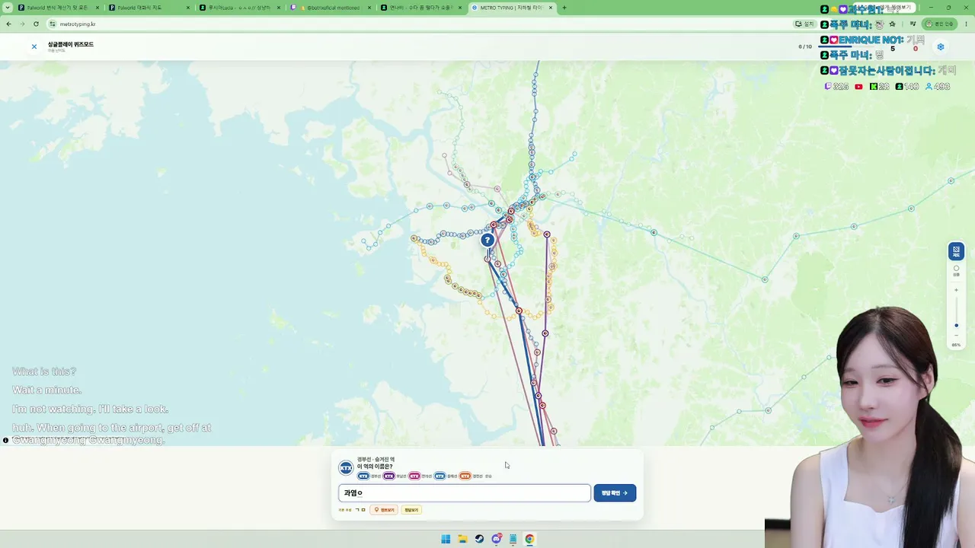Click the purple KTX line badge

(388, 476)
